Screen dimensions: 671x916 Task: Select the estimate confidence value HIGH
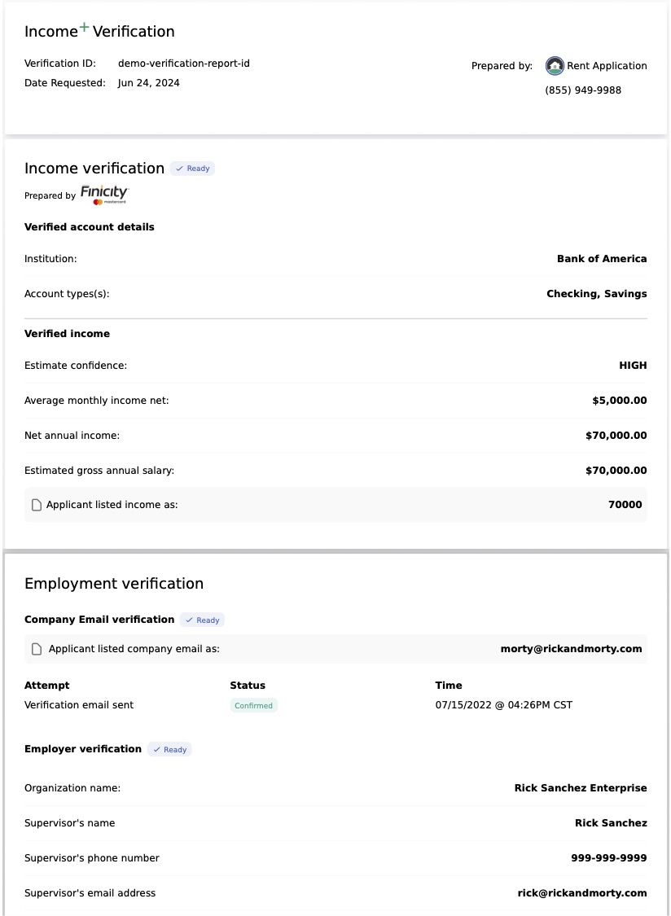click(633, 366)
